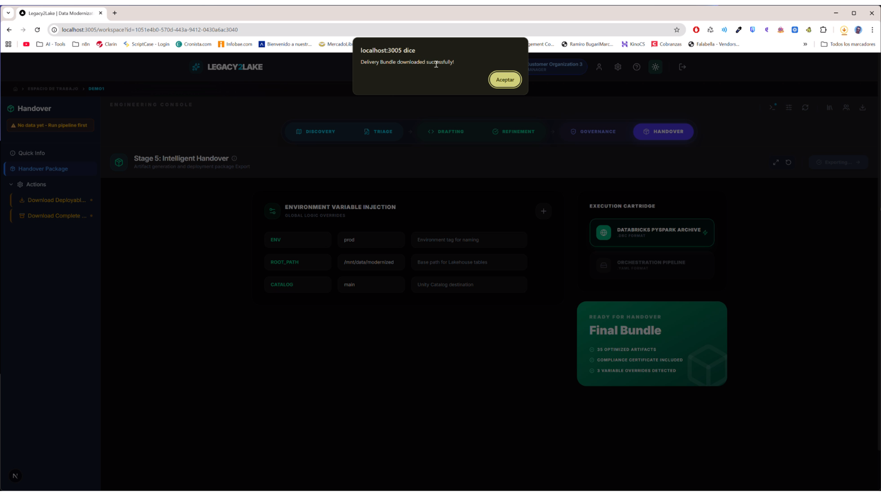Open the terminal console icon
This screenshot has width=881, height=496.
point(773,107)
